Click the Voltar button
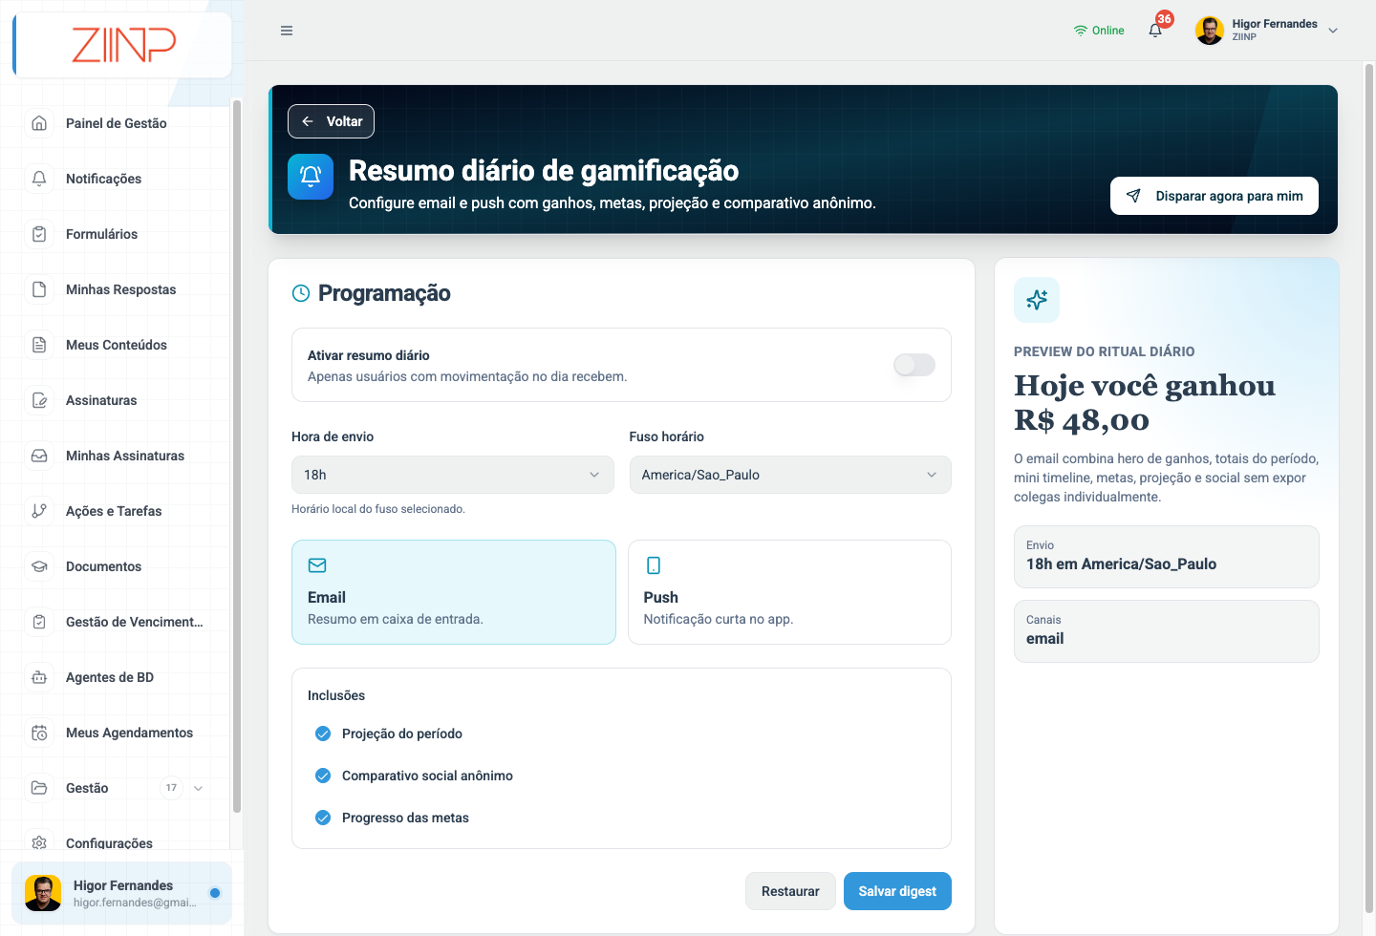This screenshot has height=936, width=1376. click(x=331, y=121)
